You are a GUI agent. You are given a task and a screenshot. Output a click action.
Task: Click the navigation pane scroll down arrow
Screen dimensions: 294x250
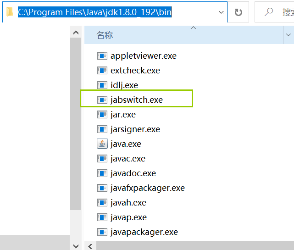click(76, 246)
